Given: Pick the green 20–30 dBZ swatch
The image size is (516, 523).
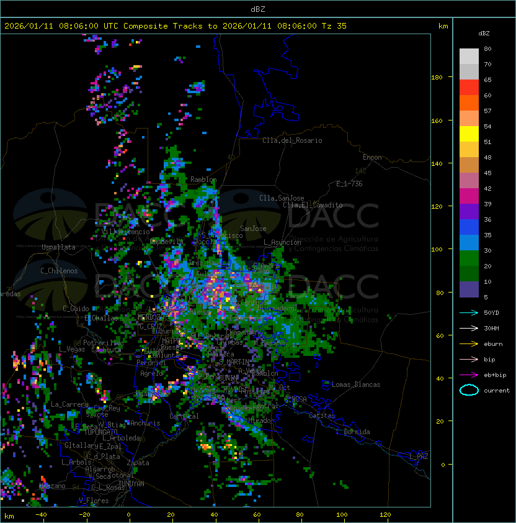Looking at the screenshot, I should tap(469, 258).
